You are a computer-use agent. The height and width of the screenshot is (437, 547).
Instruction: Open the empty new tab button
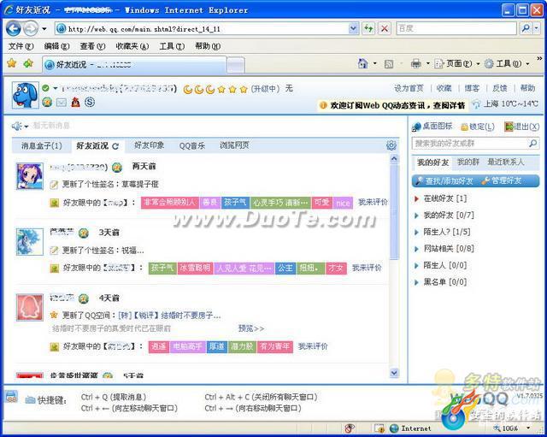tap(236, 65)
